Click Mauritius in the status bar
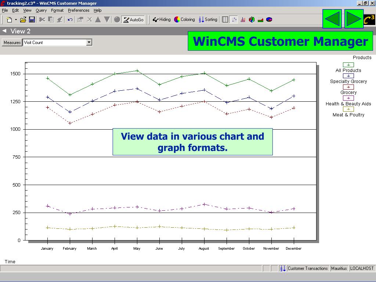376x282 pixels. coord(339,268)
